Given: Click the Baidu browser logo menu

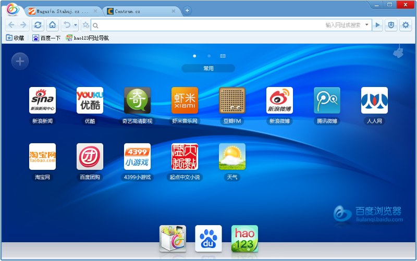Looking at the screenshot, I should (13, 9).
